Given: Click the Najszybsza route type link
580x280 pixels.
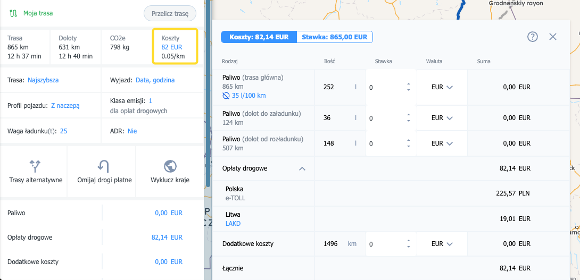Looking at the screenshot, I should tap(43, 80).
